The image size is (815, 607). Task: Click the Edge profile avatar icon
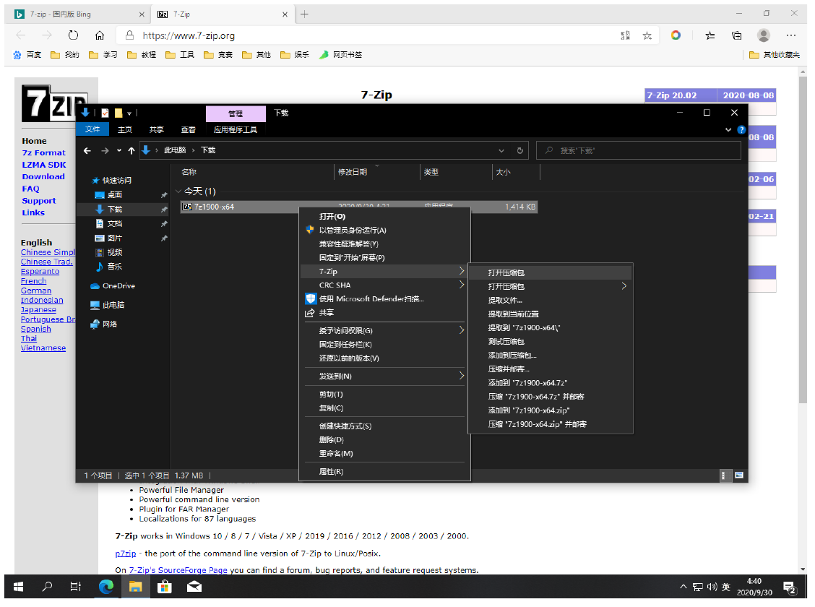coord(764,35)
